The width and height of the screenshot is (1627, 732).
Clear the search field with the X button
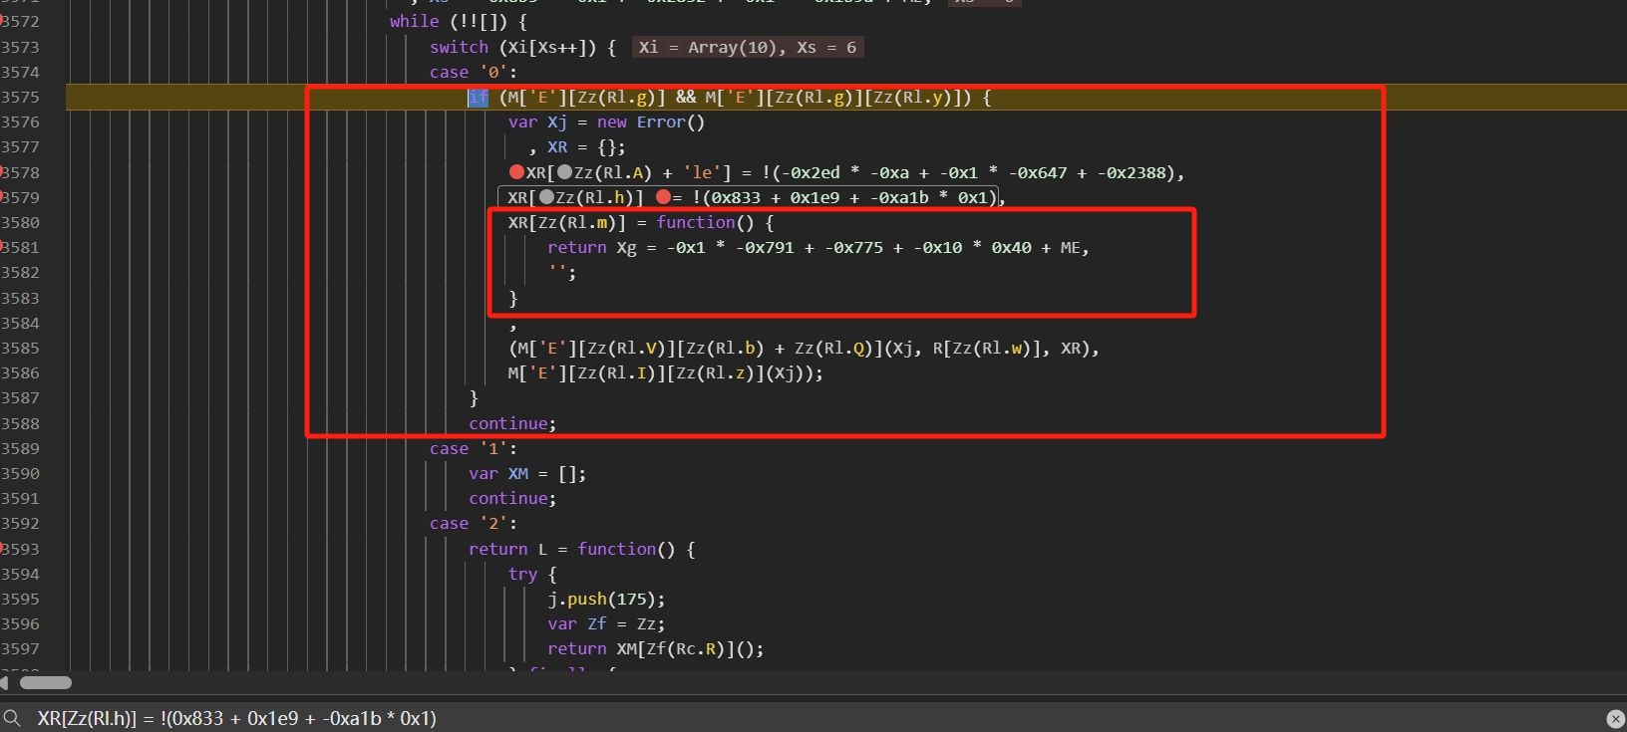(1615, 719)
